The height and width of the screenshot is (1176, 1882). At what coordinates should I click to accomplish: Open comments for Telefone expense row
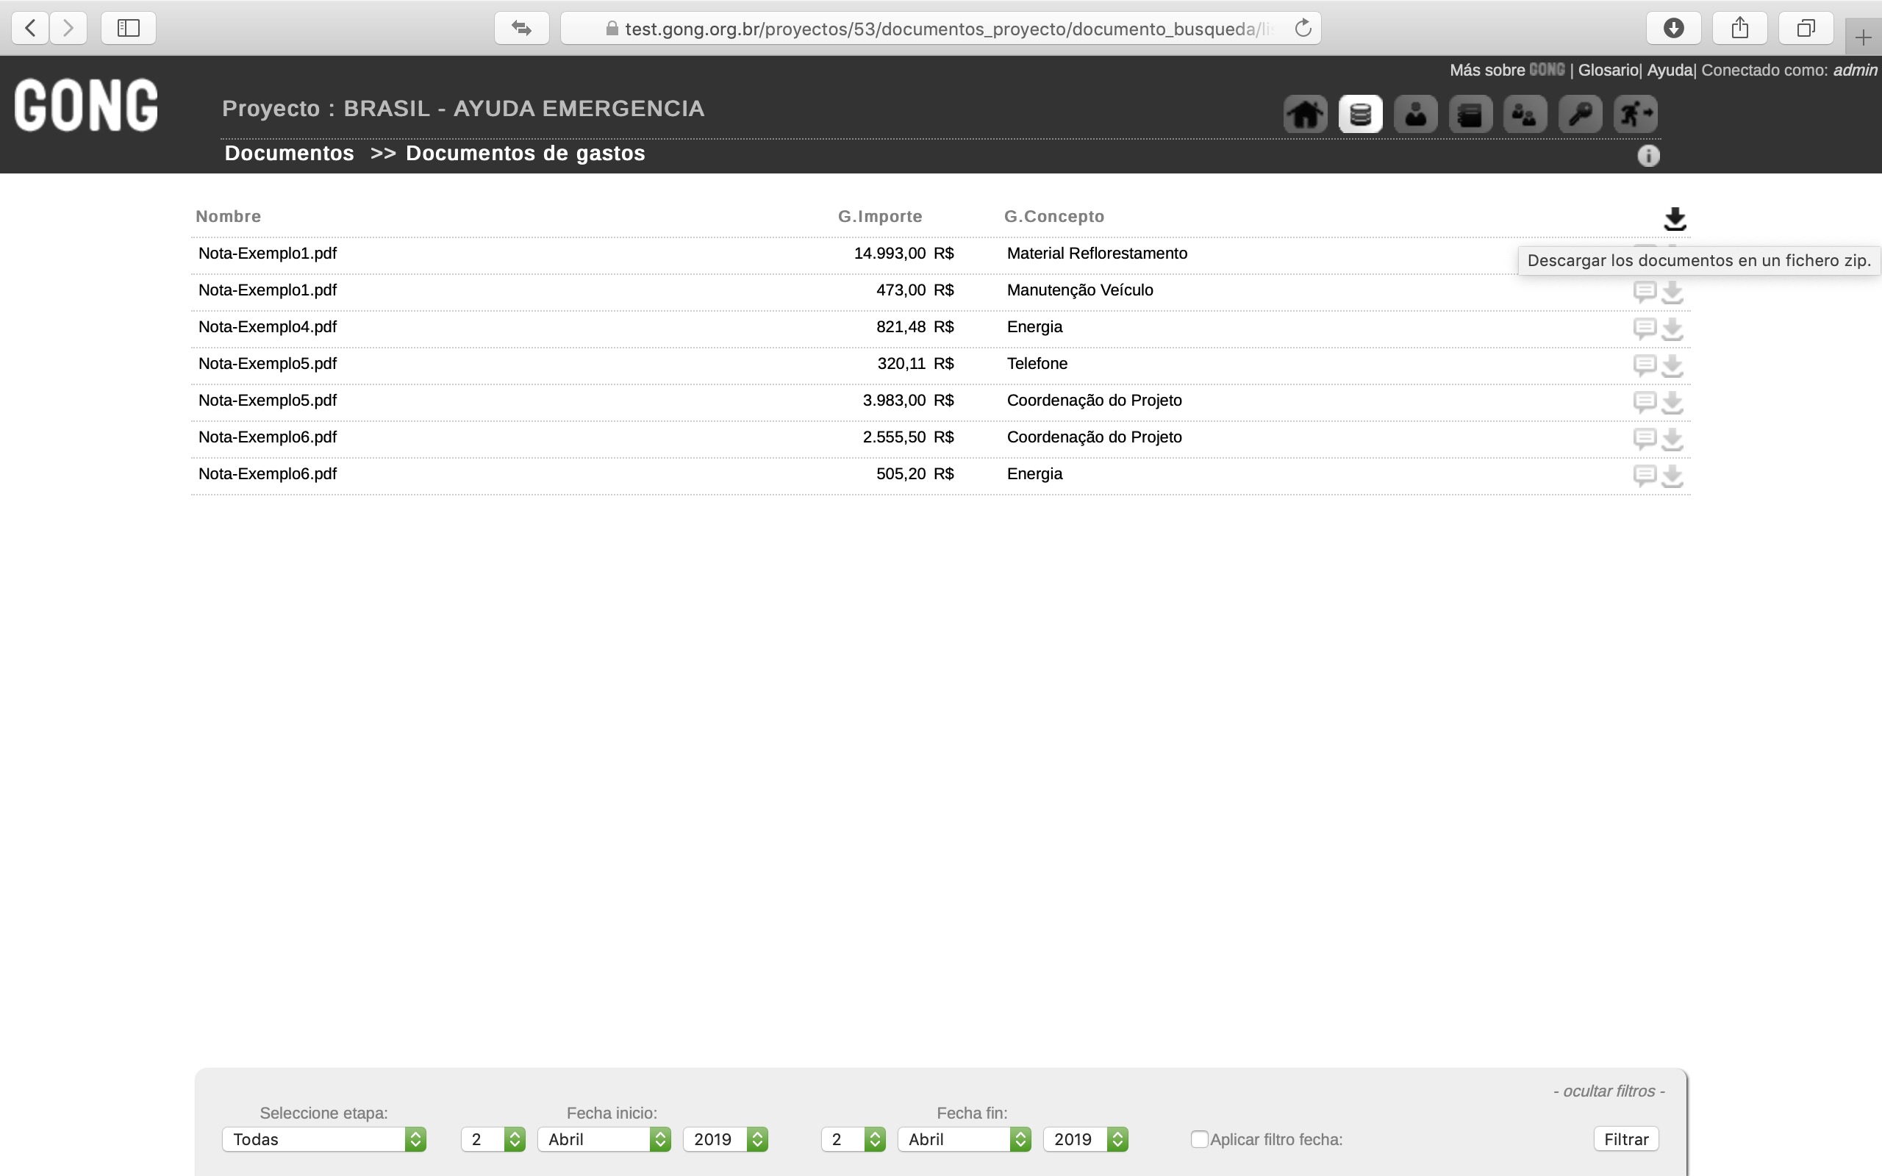point(1644,365)
